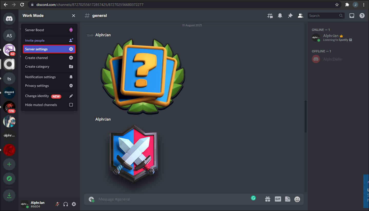Click Add a Server plus icon
The height and width of the screenshot is (211, 369).
pyautogui.click(x=9, y=164)
